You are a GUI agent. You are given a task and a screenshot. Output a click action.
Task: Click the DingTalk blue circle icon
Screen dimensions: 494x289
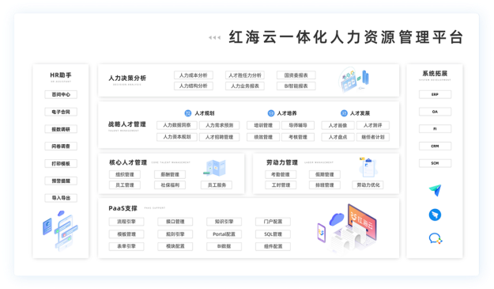435,215
